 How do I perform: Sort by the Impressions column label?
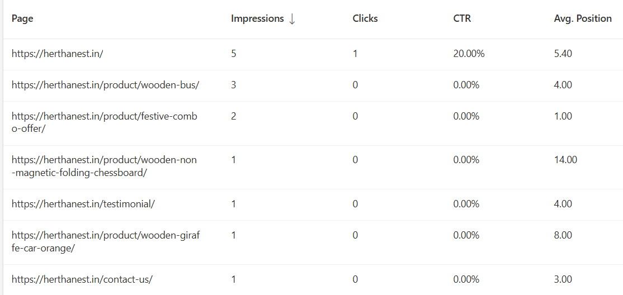click(x=257, y=18)
